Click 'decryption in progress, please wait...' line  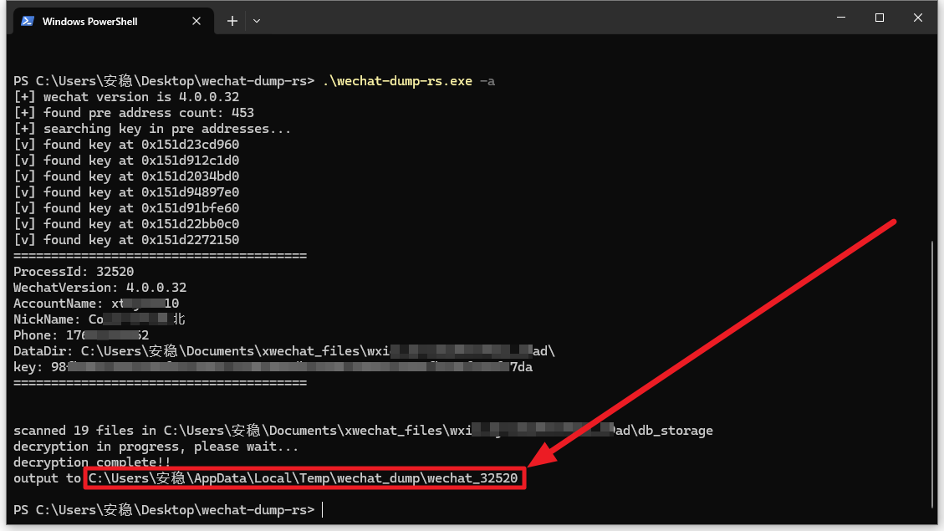[x=156, y=447]
